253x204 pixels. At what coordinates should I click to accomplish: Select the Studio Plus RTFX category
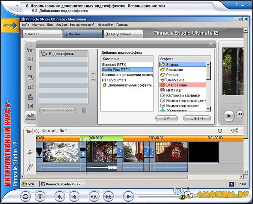coord(127,70)
